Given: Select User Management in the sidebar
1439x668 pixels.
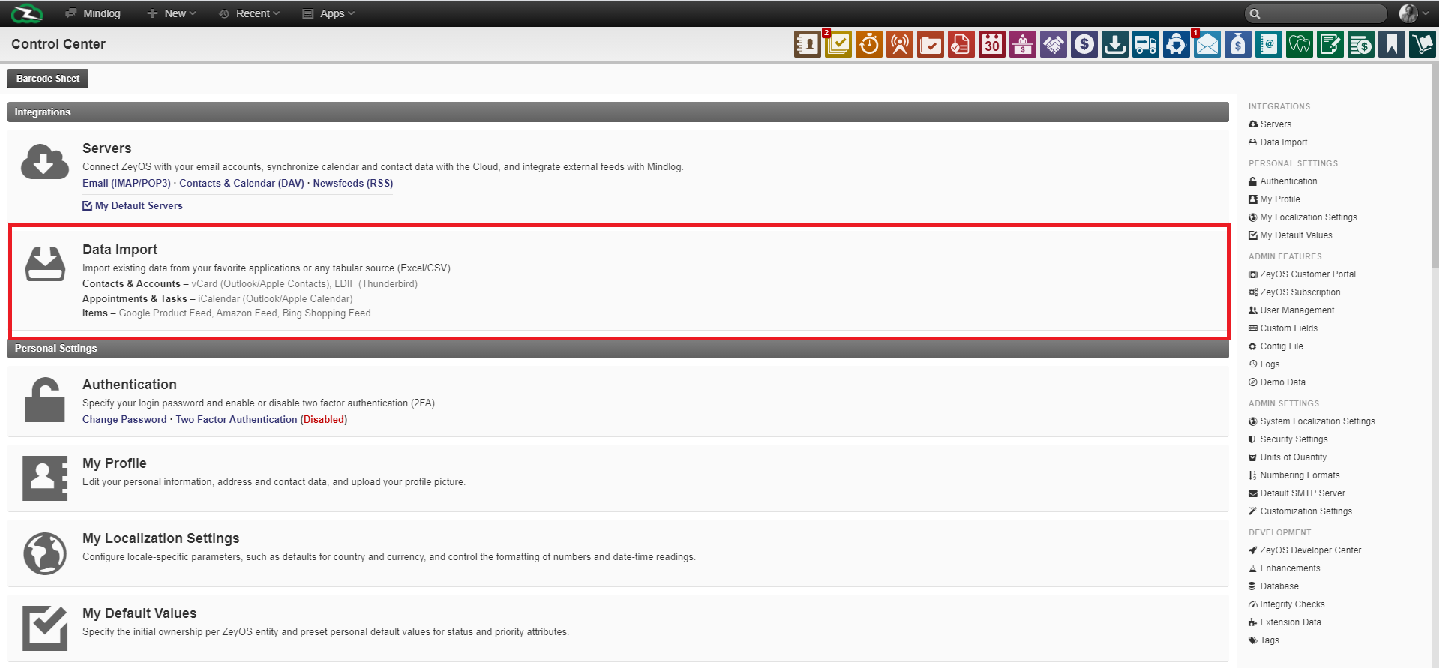Looking at the screenshot, I should click(x=1297, y=310).
